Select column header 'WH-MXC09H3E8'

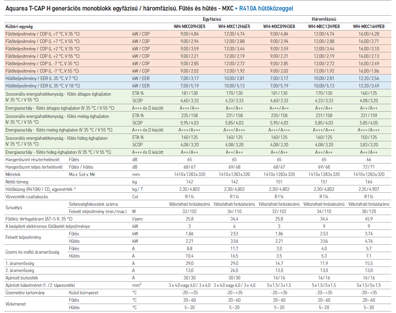click(279, 27)
